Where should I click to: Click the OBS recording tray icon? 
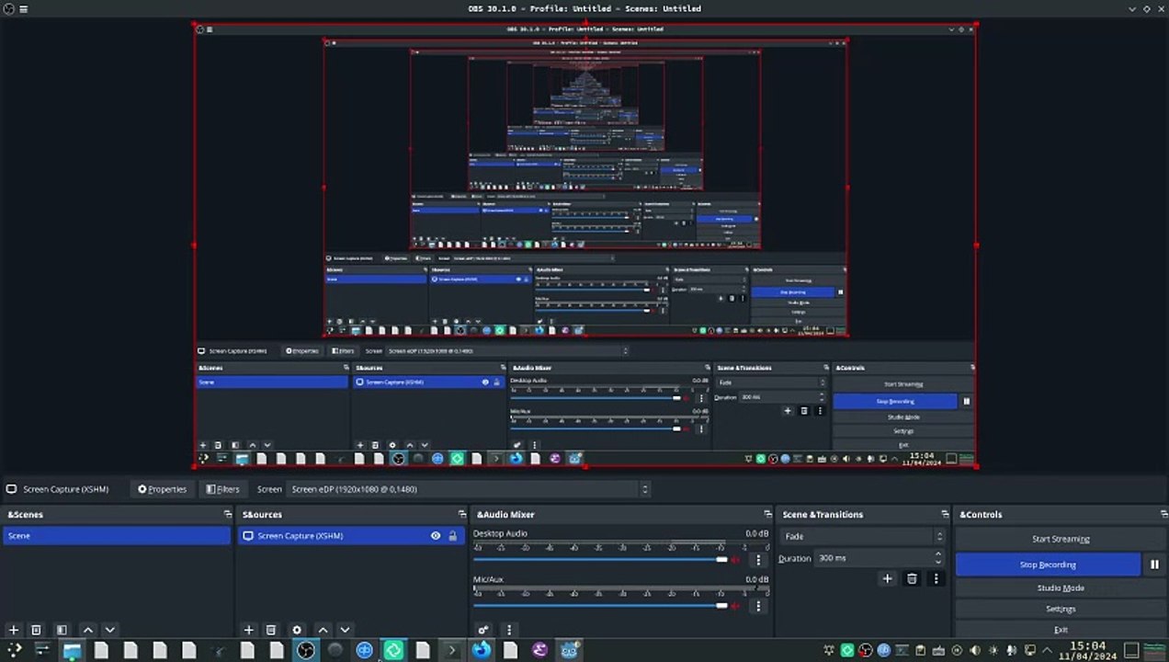click(866, 650)
